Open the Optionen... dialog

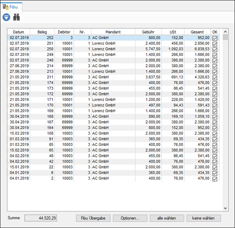pos(130,218)
